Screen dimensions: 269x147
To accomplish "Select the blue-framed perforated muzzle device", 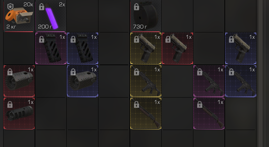I will pyautogui.click(x=82, y=81).
